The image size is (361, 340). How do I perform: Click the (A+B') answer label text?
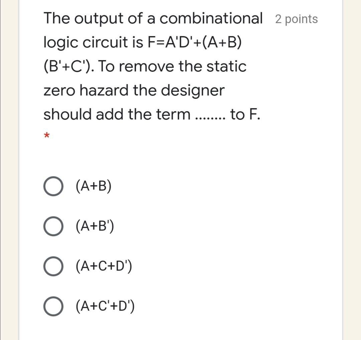point(94,227)
